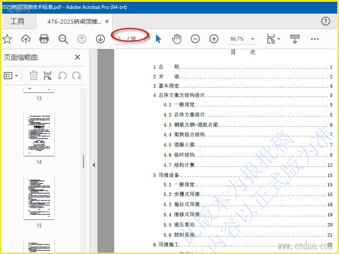Click the scrolling mode download icon
The image size is (339, 254).
pos(295,39)
